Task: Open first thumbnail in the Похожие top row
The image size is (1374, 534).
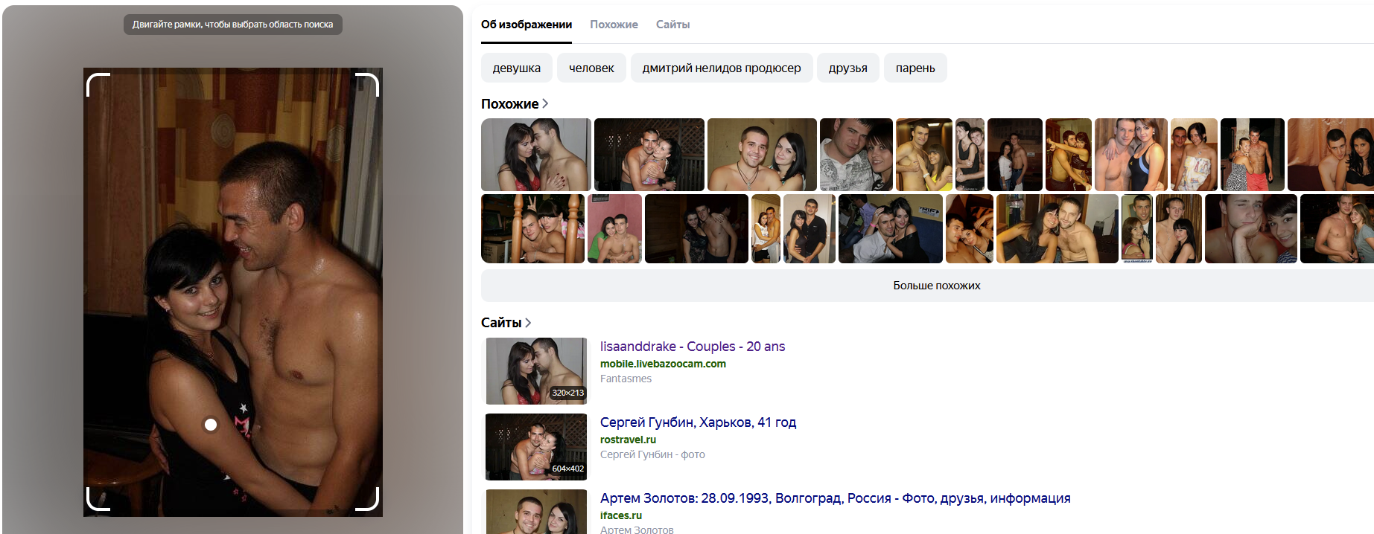Action: 536,155
